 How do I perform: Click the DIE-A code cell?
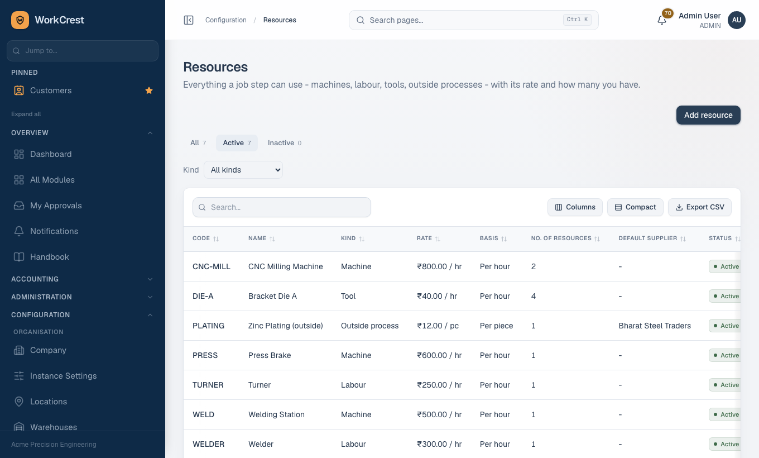point(203,296)
